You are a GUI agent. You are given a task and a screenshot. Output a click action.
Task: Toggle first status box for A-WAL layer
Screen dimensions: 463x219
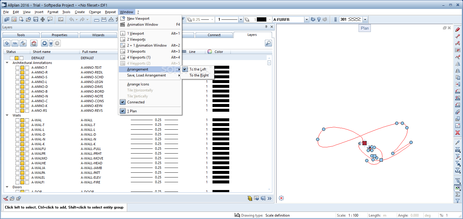(18, 120)
